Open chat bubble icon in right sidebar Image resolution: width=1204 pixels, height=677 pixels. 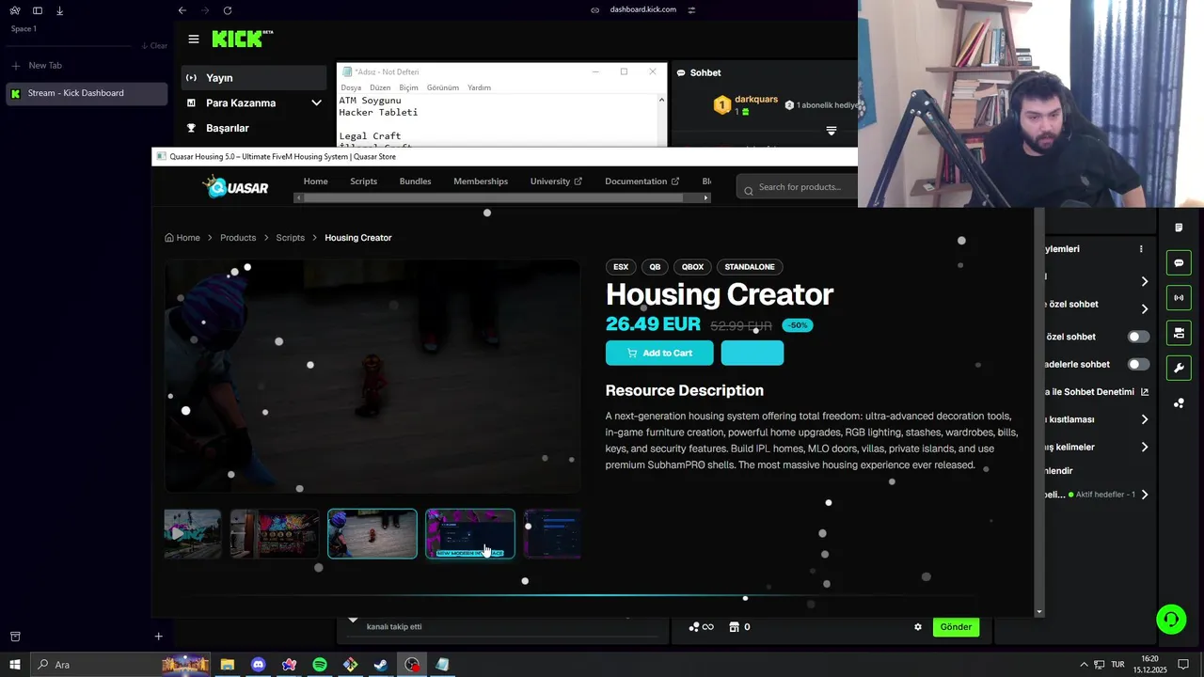[1179, 263]
